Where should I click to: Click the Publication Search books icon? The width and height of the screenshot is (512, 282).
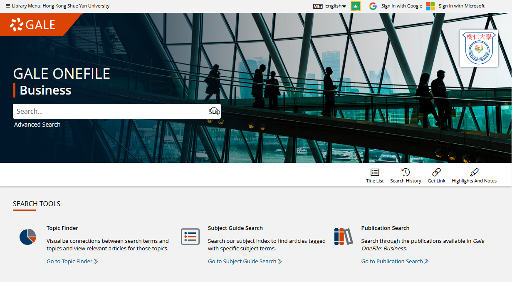tap(343, 237)
